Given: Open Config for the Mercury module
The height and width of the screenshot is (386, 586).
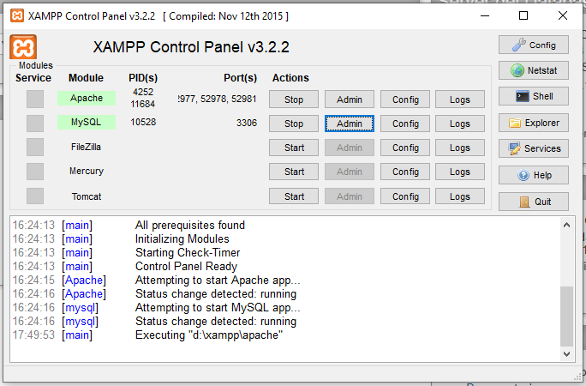Looking at the screenshot, I should [x=405, y=172].
